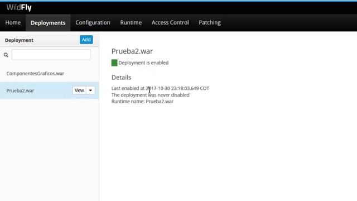Click the View button for Prueba2.war

click(79, 90)
